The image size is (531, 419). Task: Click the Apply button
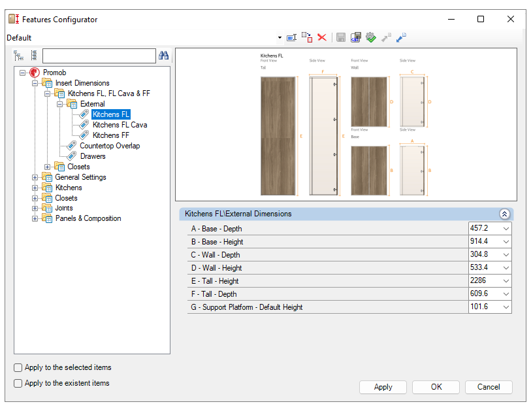coord(383,387)
